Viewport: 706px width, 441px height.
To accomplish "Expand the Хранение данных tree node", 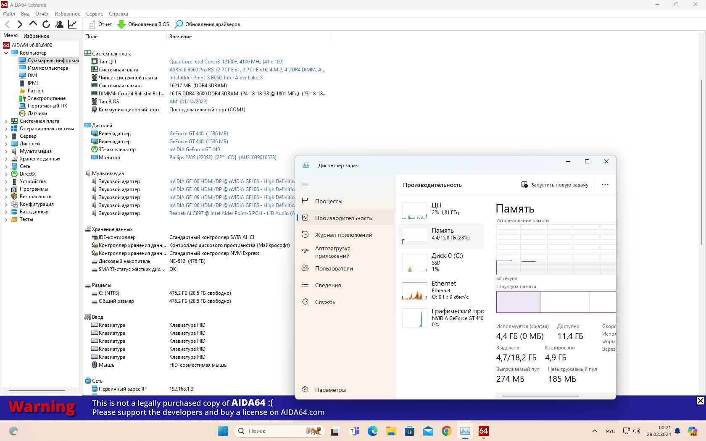I will (x=6, y=159).
